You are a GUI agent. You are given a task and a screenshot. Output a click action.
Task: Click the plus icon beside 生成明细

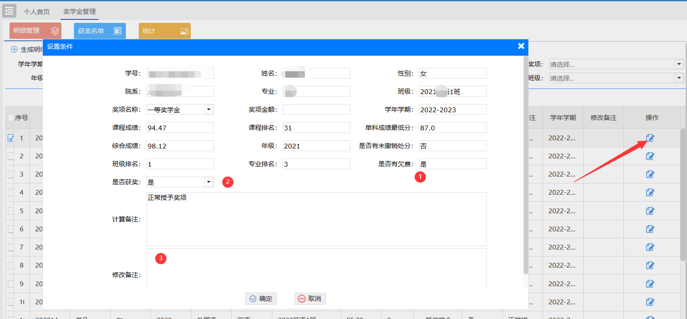coord(14,49)
